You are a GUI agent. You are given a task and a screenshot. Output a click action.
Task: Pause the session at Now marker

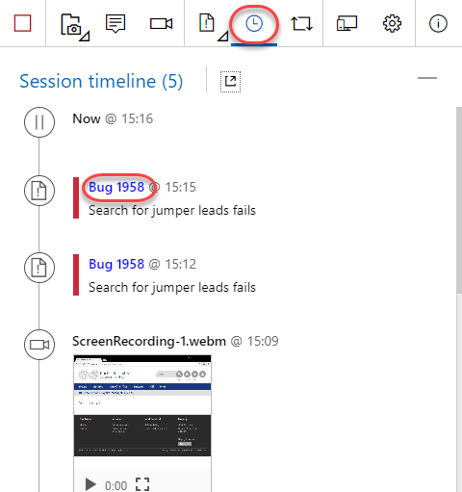pyautogui.click(x=39, y=122)
